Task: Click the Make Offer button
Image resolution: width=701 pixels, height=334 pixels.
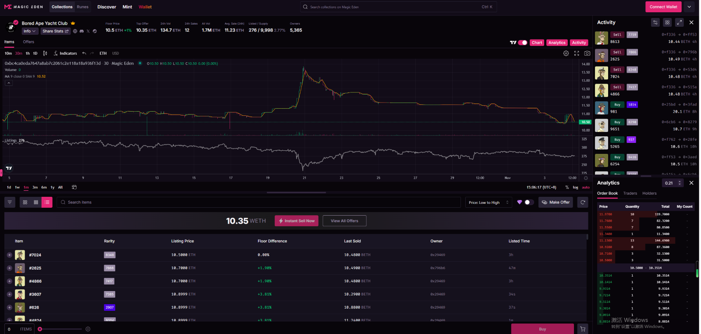Action: 556,202
